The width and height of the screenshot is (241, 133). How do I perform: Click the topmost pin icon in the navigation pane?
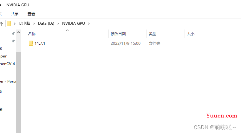[x=13, y=34]
